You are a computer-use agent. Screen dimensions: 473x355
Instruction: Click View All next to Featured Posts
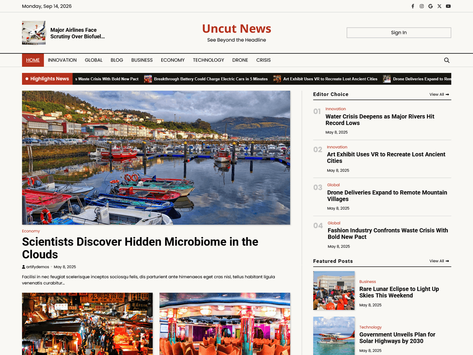[439, 261]
